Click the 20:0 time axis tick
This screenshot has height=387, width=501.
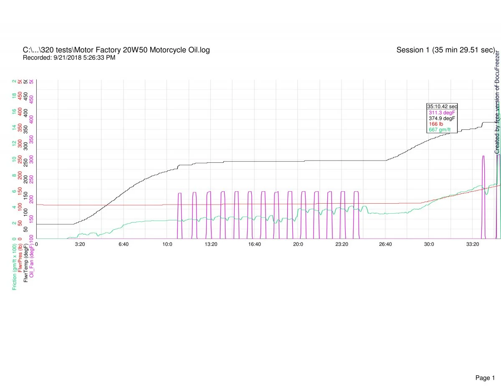coord(298,244)
